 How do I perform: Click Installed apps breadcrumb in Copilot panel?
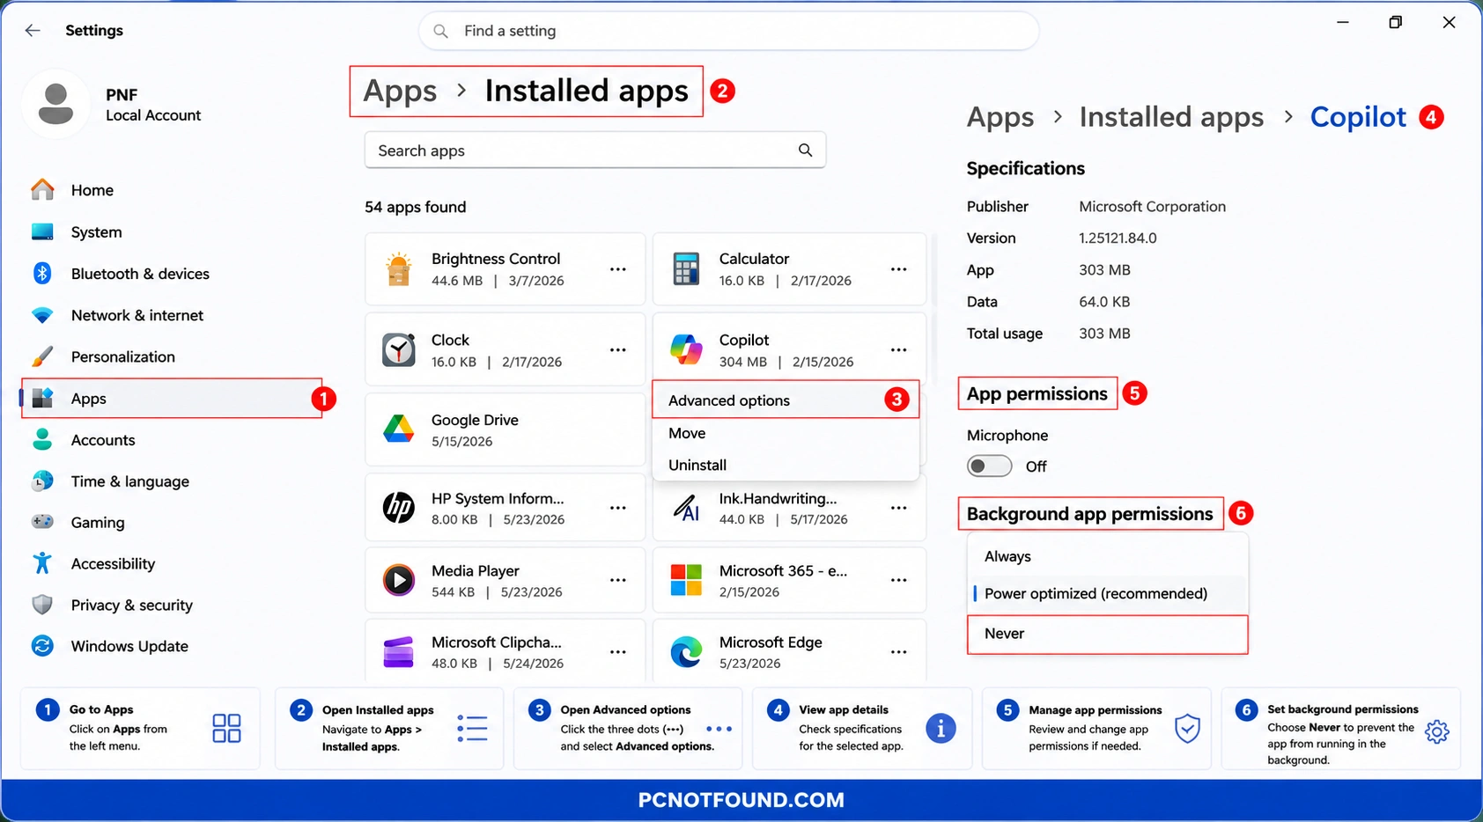click(1171, 117)
